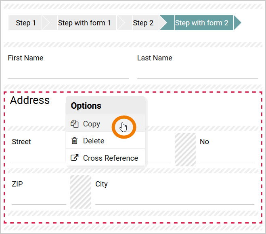Switch to Step 2
This screenshot has width=266, height=234.
[143, 23]
